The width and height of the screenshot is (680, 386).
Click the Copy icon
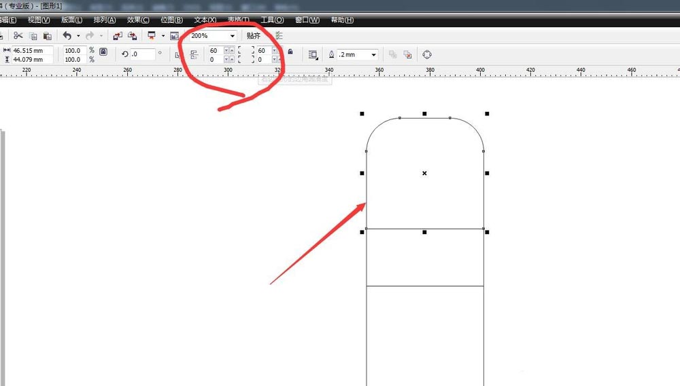[x=33, y=36]
